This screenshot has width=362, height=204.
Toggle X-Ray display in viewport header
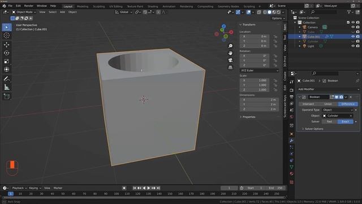click(x=259, y=12)
